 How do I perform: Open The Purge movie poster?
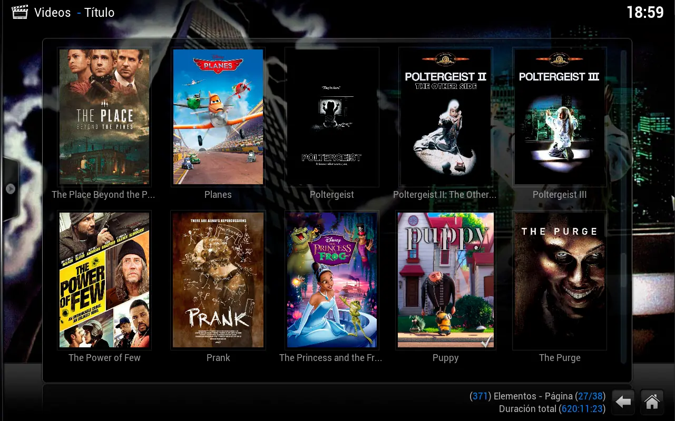click(x=560, y=280)
